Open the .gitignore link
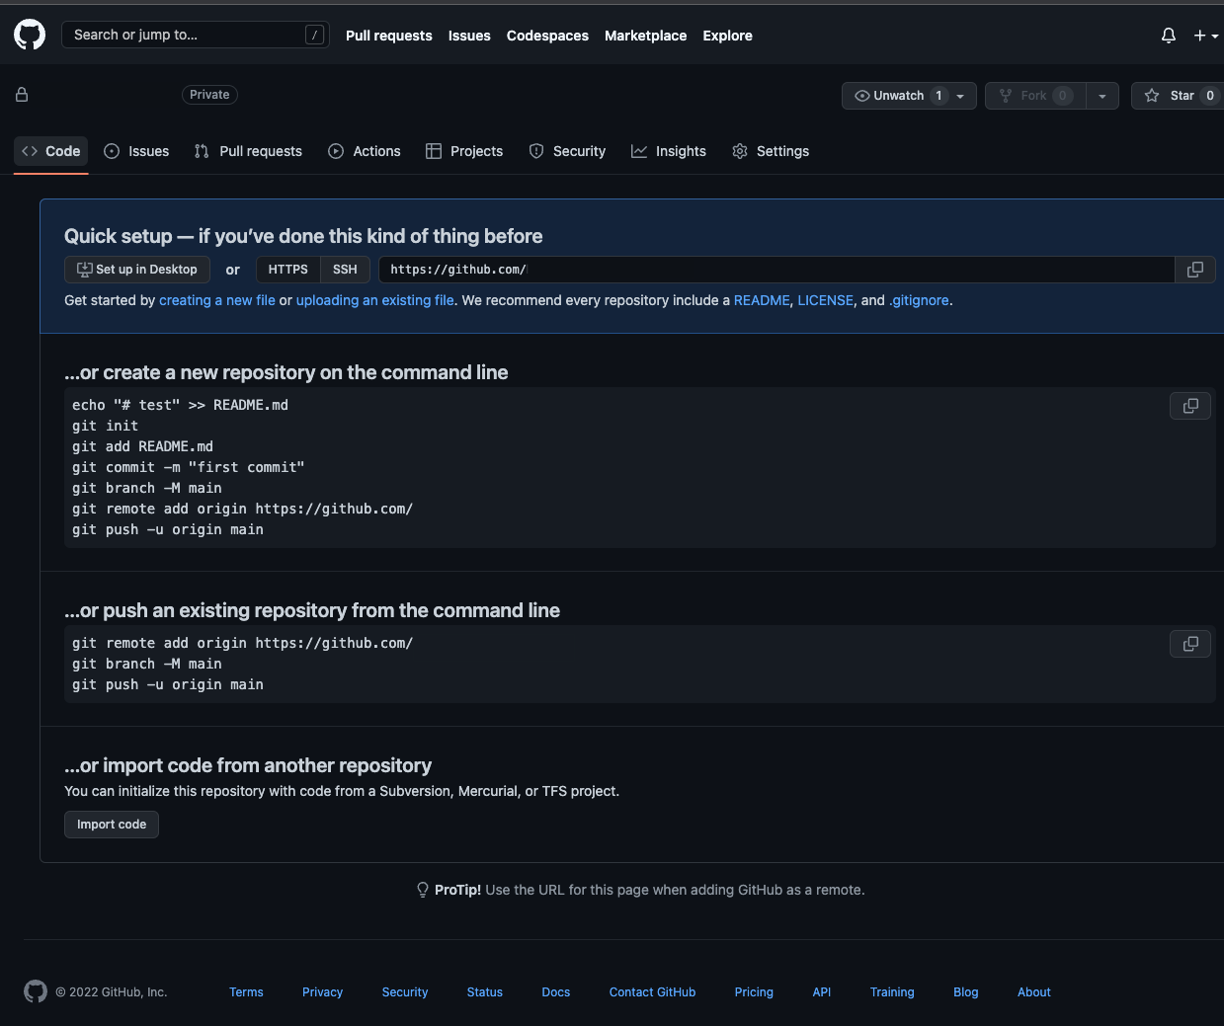Image resolution: width=1224 pixels, height=1026 pixels. click(x=919, y=300)
